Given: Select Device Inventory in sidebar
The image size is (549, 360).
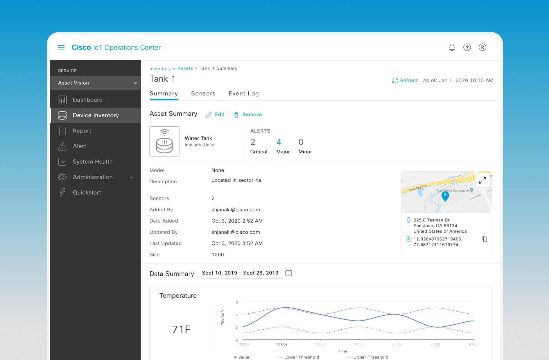Looking at the screenshot, I should 95,115.
